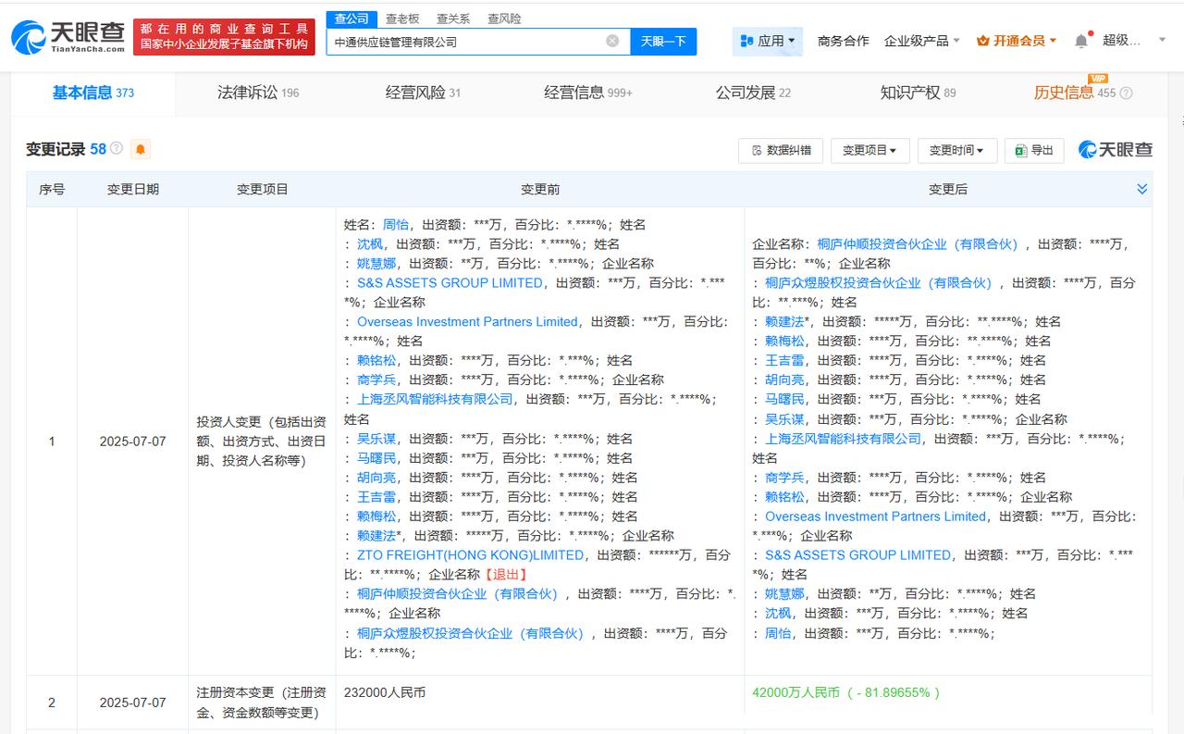Screen dimensions: 1184x734
Task: Open the 变更时间 filter dropdown
Action: point(956,150)
